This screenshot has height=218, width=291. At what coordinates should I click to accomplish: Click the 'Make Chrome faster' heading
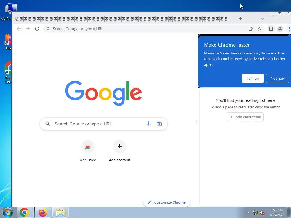[x=227, y=45]
